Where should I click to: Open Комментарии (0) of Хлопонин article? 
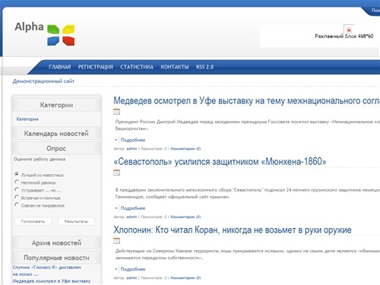pyautogui.click(x=185, y=278)
